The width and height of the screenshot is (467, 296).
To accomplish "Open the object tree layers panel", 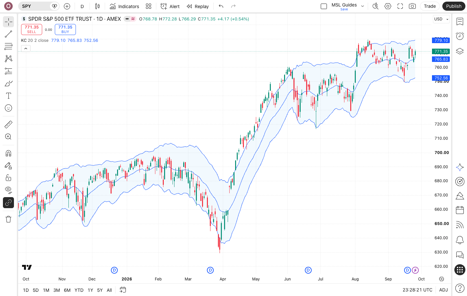I will click(460, 51).
